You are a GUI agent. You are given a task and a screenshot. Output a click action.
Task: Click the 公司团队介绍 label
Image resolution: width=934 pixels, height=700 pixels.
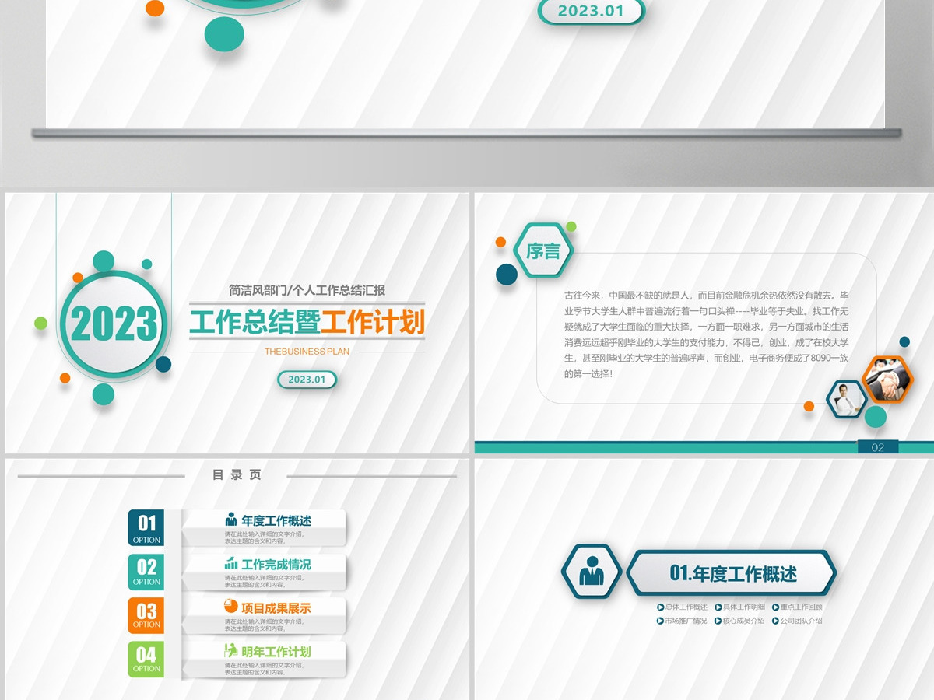802,621
